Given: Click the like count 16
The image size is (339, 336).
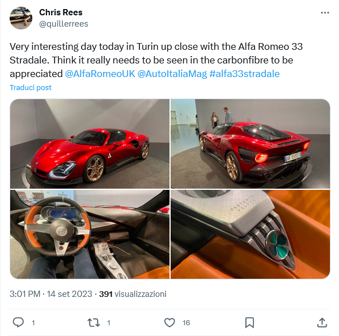Looking at the screenshot, I should coord(186,323).
